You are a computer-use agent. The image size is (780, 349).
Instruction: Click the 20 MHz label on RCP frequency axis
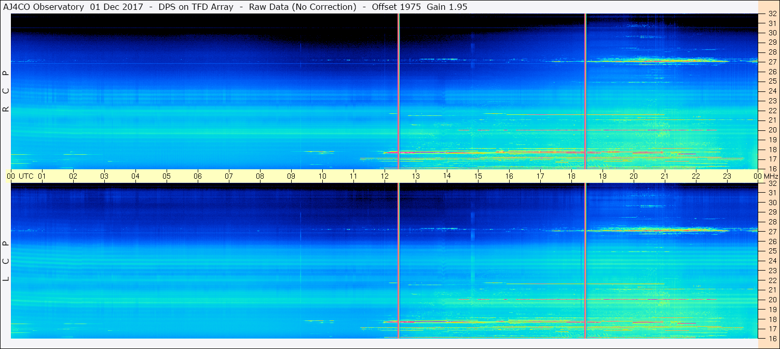click(772, 130)
